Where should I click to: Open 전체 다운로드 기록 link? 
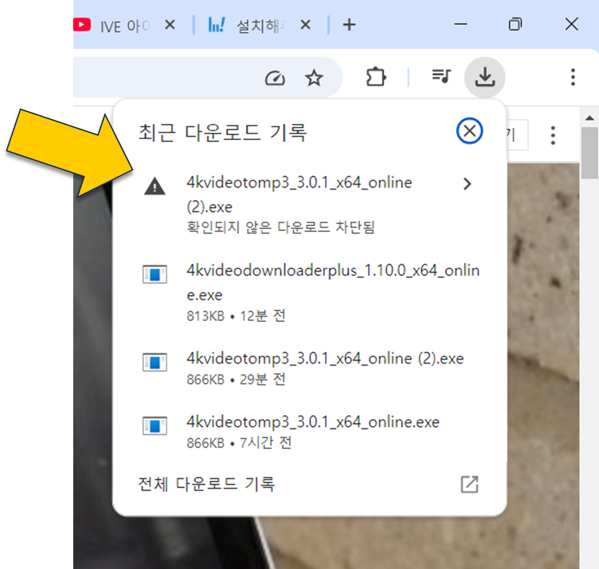207,484
